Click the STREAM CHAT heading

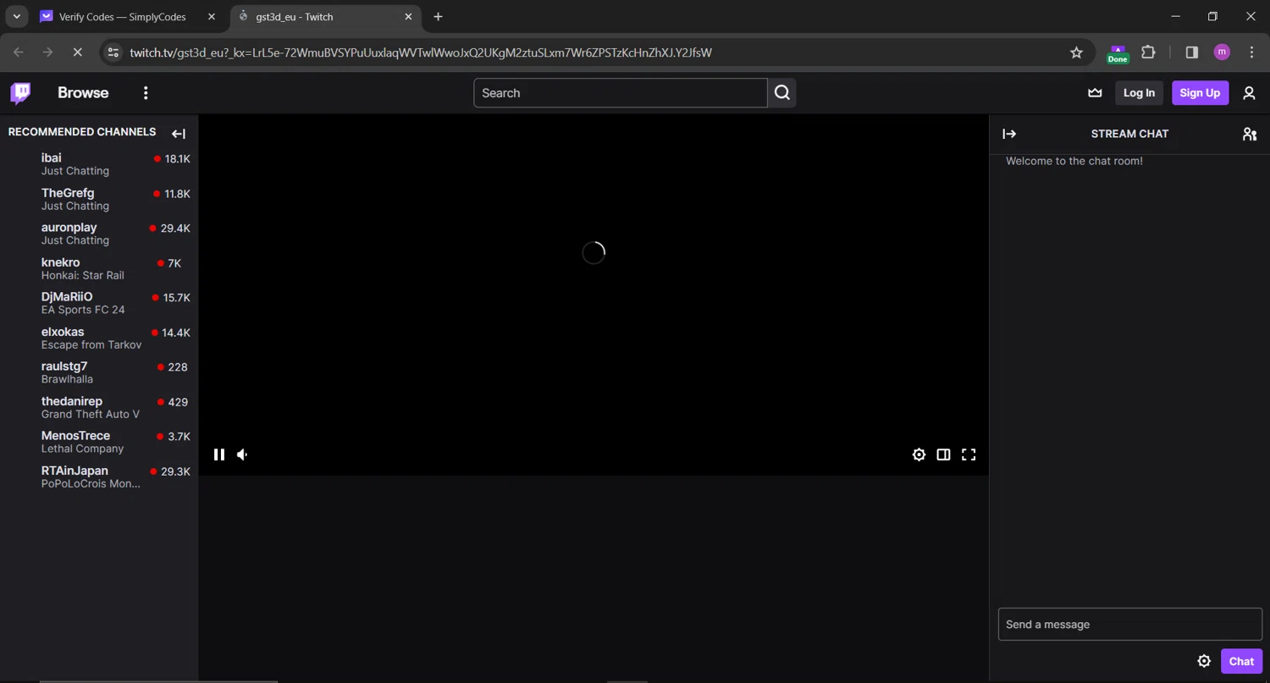[x=1129, y=134]
